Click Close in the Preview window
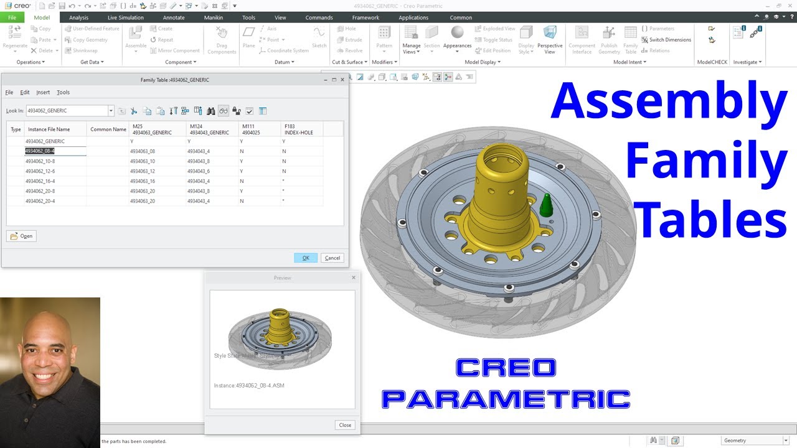The height and width of the screenshot is (448, 797). [345, 425]
